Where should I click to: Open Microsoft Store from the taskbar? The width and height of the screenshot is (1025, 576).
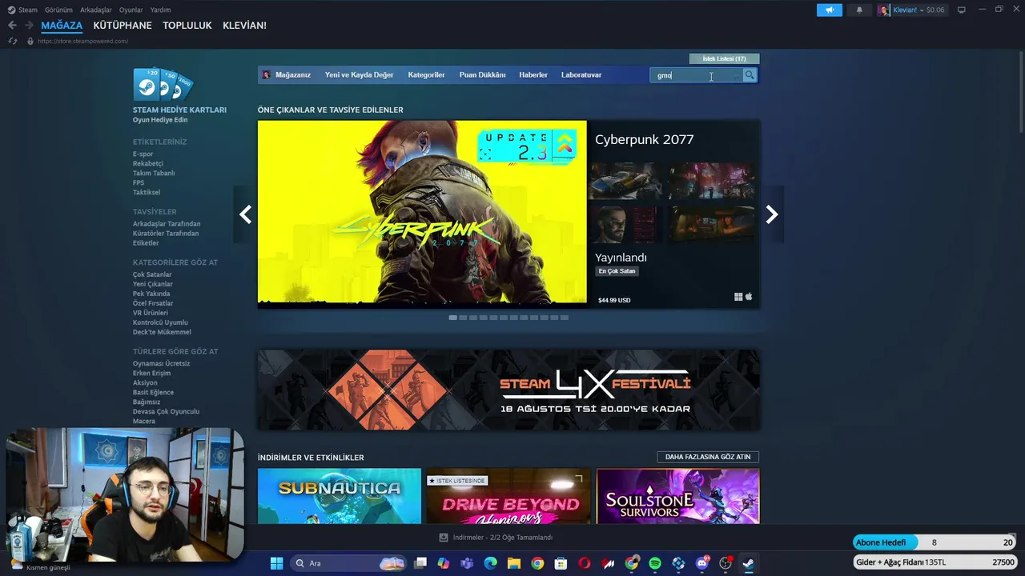[x=561, y=563]
